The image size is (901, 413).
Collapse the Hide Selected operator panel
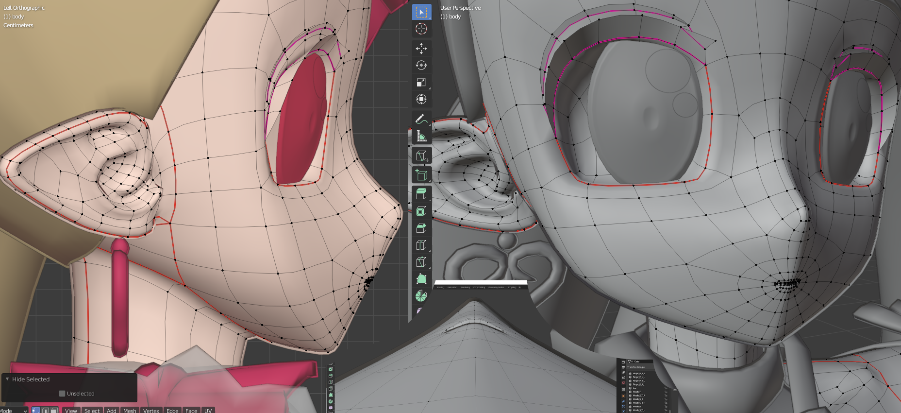pyautogui.click(x=7, y=379)
